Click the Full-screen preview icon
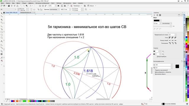This screenshot has width=189, height=106. [58, 6]
